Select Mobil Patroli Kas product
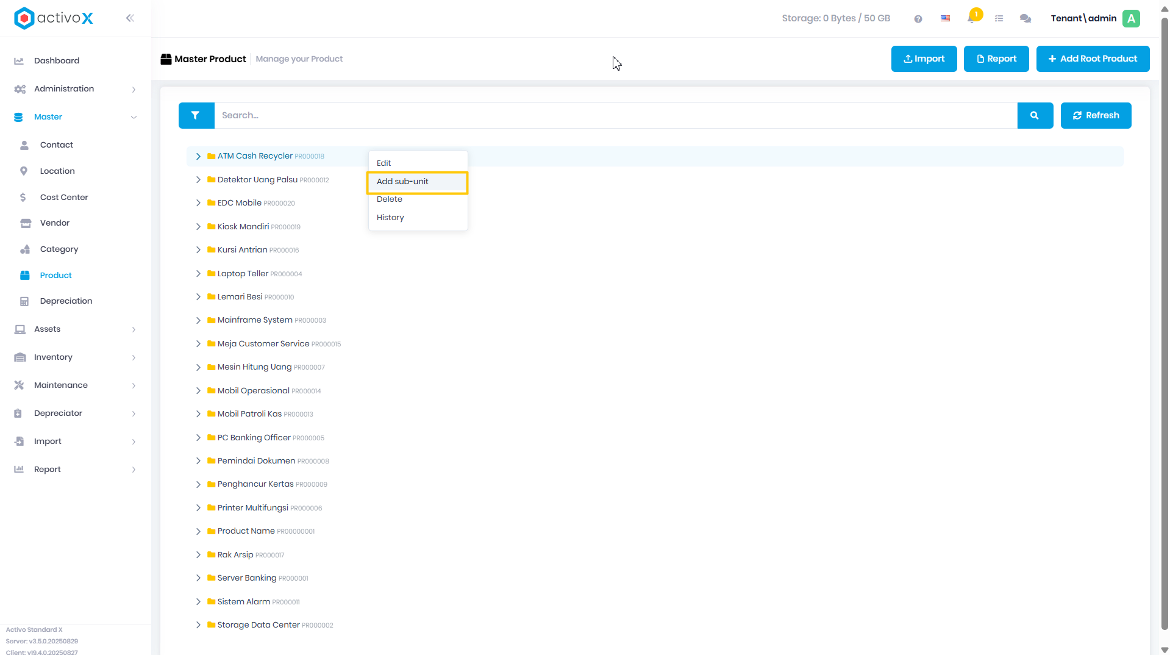 point(249,414)
